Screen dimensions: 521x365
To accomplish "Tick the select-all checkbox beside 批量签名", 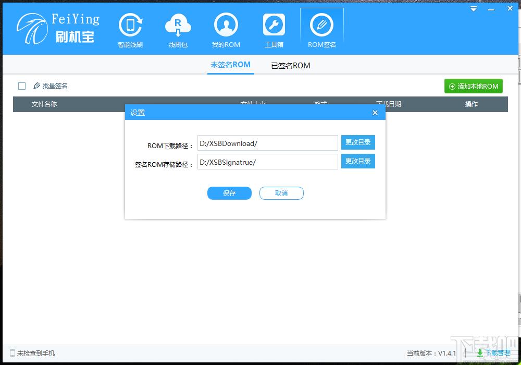I will (x=22, y=86).
